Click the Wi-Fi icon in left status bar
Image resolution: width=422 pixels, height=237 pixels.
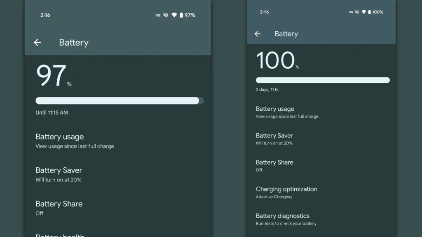pos(174,15)
